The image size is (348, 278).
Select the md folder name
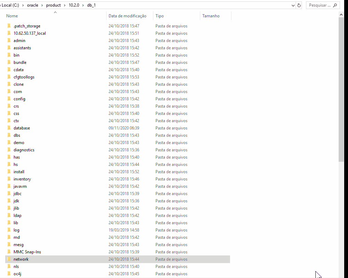click(17, 237)
